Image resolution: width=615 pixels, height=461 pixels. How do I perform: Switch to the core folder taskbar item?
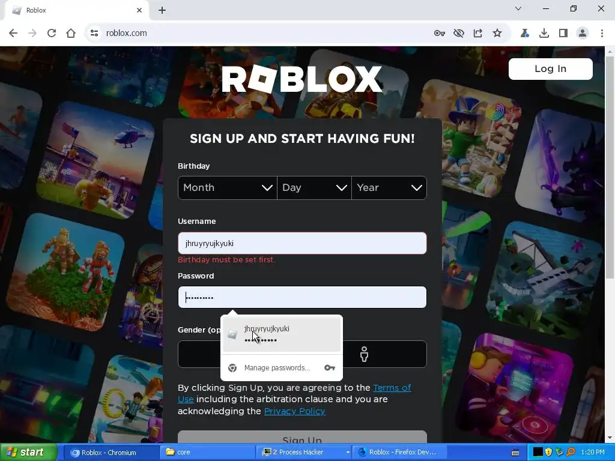pyautogui.click(x=207, y=453)
